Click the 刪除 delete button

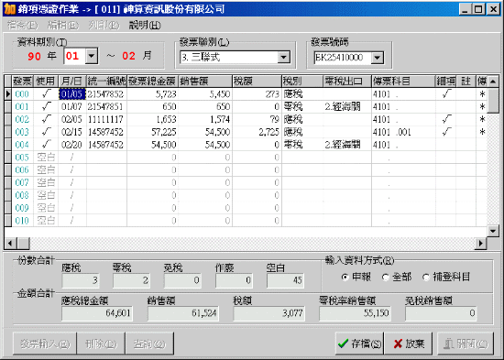coord(101,344)
